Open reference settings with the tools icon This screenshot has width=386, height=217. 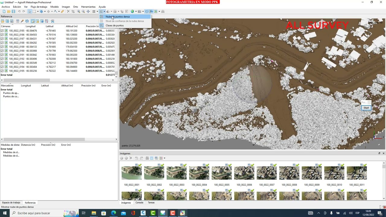(x=52, y=21)
